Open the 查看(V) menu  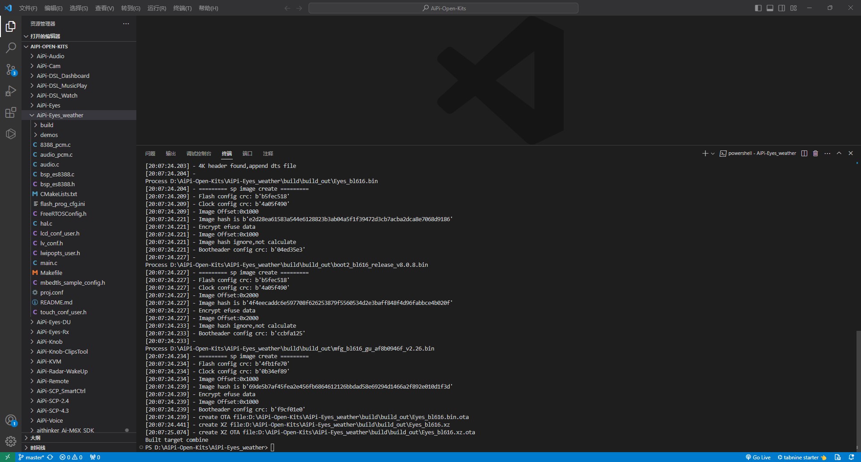tap(104, 8)
